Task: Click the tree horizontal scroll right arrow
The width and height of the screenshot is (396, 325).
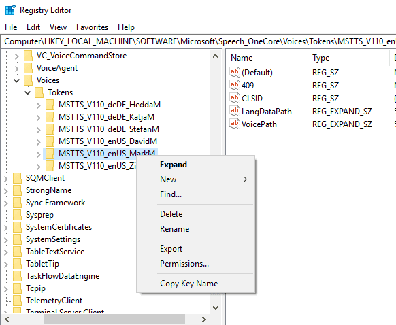Action: tap(204, 319)
